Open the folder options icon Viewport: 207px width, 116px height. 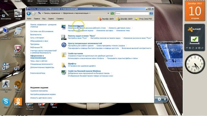pos(64,55)
